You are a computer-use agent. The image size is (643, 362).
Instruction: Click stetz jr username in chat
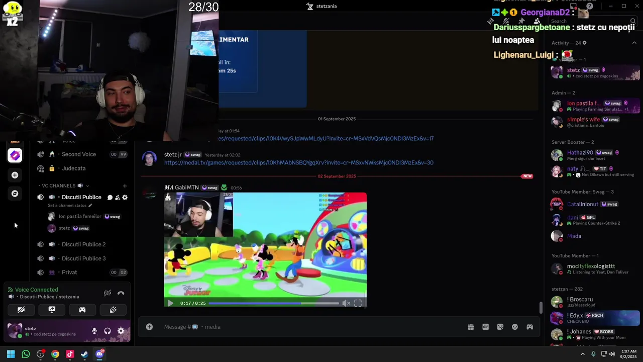pyautogui.click(x=173, y=154)
